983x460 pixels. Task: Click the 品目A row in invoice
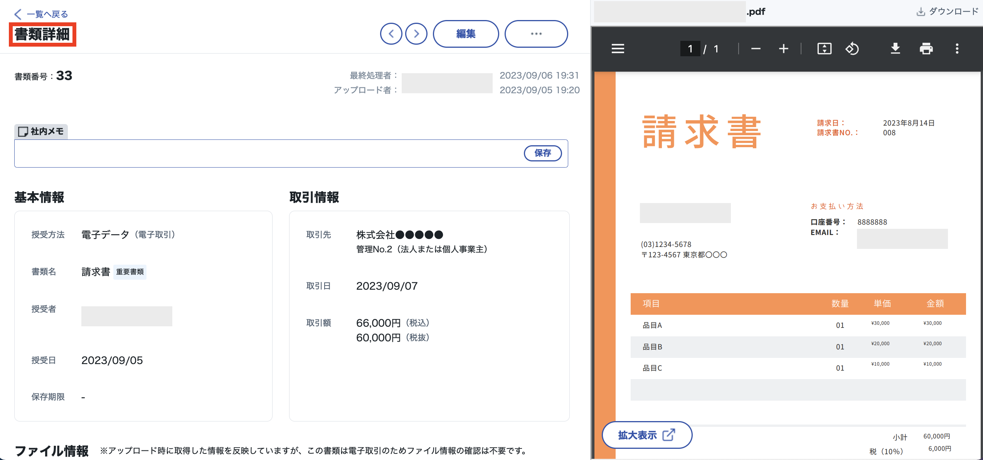[x=798, y=325]
